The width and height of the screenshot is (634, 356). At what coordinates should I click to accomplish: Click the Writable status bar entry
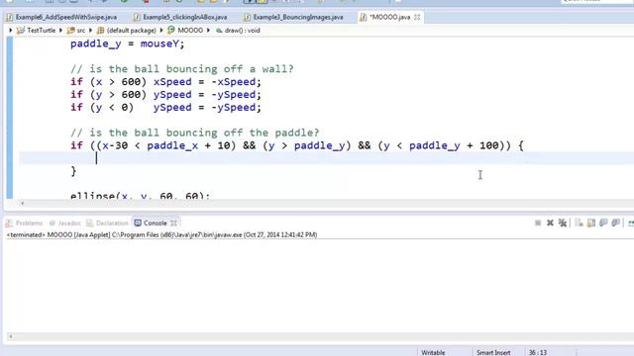433,352
